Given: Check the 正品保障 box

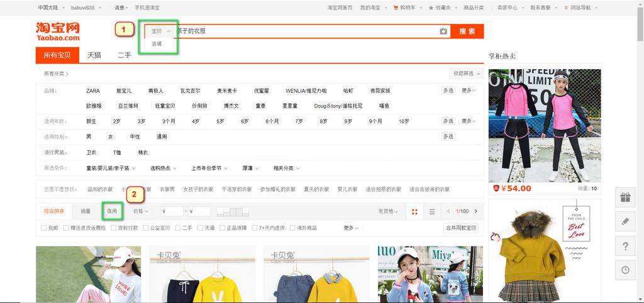Looking at the screenshot, I should click(x=222, y=228).
